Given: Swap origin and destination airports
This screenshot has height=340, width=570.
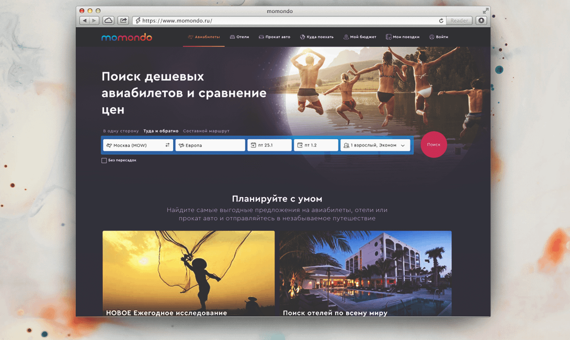Looking at the screenshot, I should point(168,145).
